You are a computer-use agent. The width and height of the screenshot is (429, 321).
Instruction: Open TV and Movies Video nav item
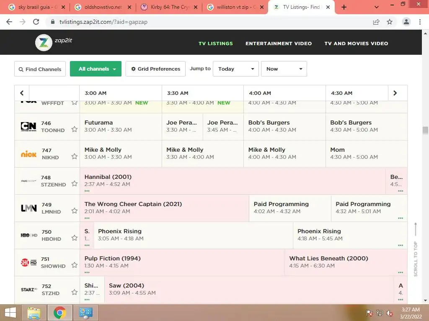[356, 43]
